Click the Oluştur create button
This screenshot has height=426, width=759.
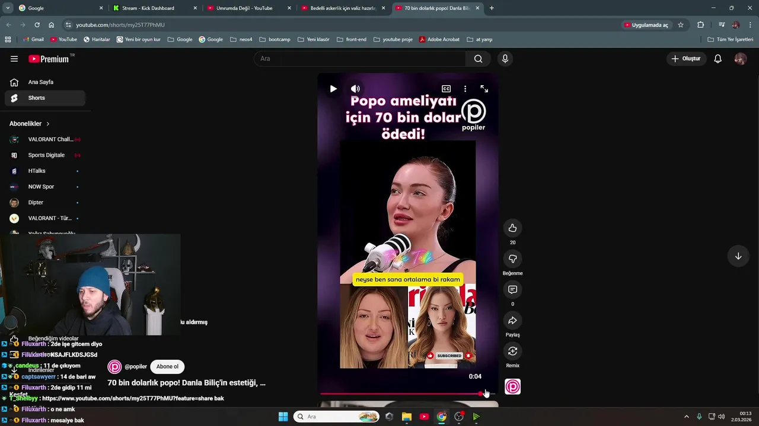[x=685, y=59]
